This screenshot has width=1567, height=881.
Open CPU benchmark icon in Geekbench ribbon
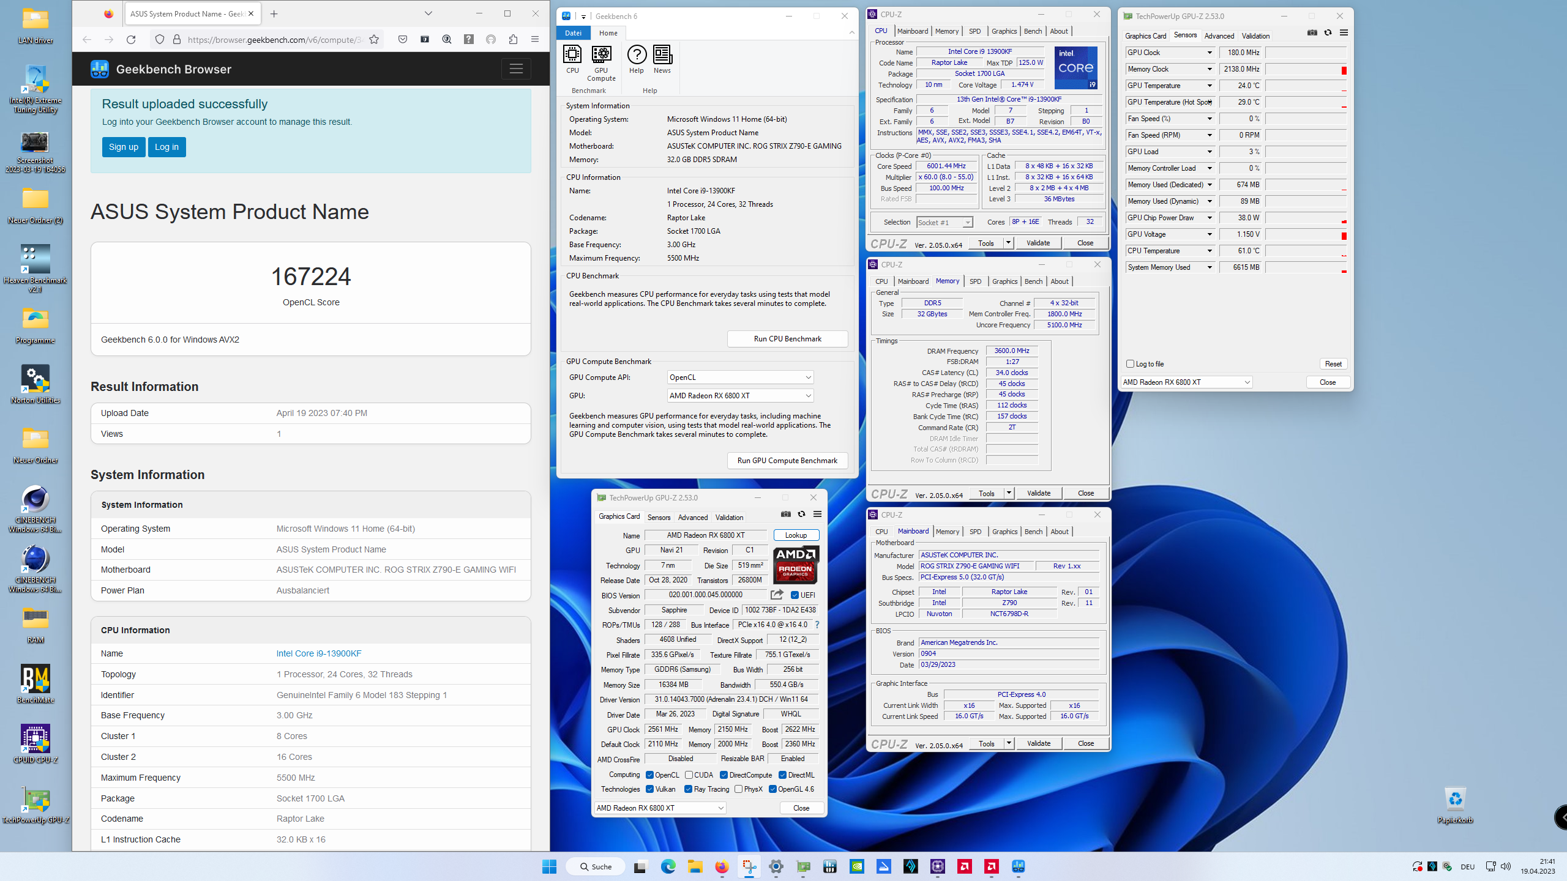point(572,59)
